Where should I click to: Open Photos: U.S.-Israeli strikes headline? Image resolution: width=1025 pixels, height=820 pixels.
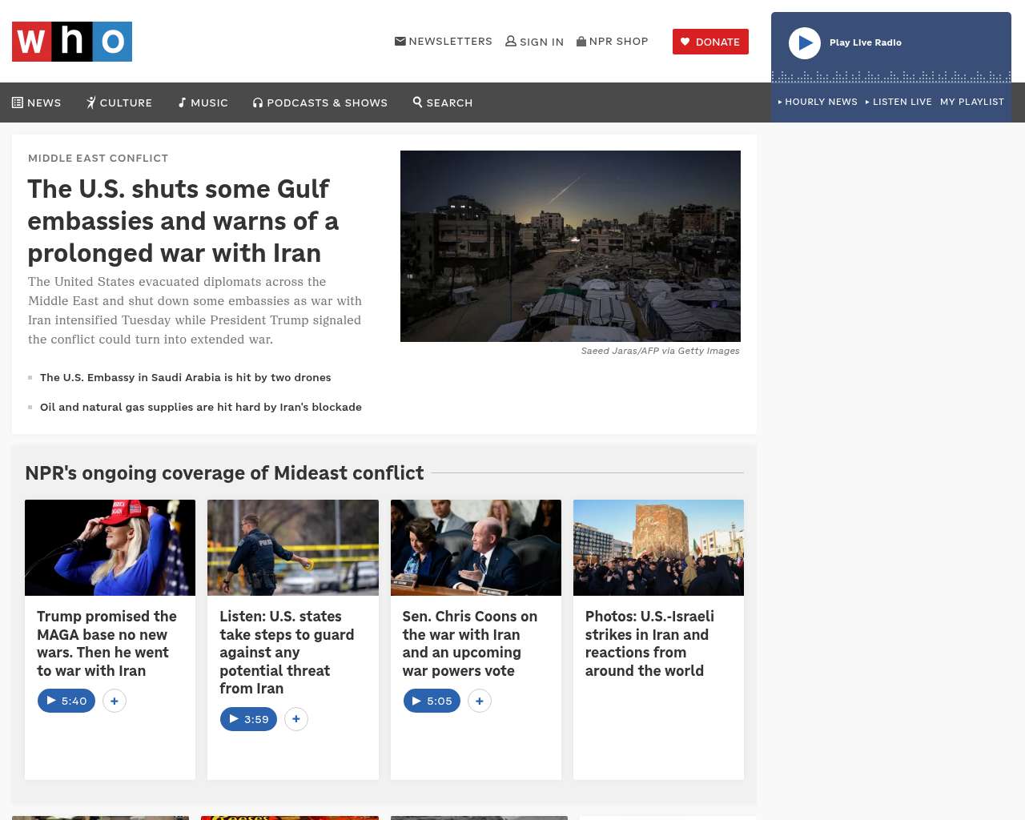[649, 643]
